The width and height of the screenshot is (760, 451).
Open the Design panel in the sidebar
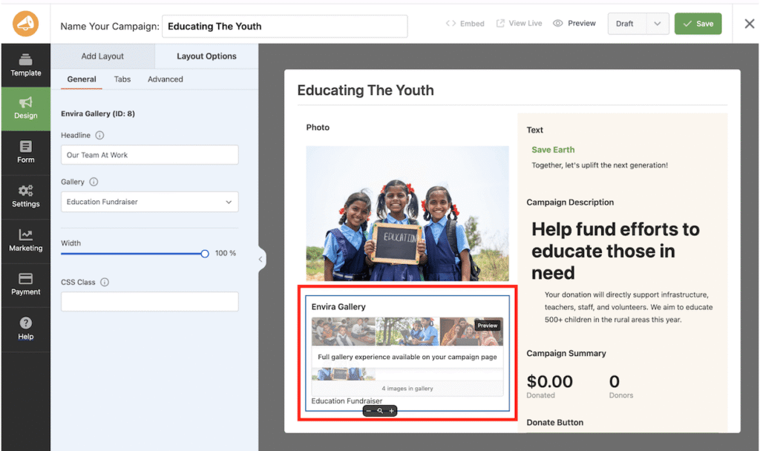(25, 109)
